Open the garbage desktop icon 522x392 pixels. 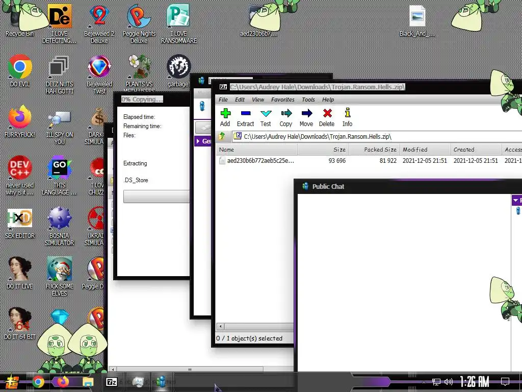pyautogui.click(x=179, y=70)
